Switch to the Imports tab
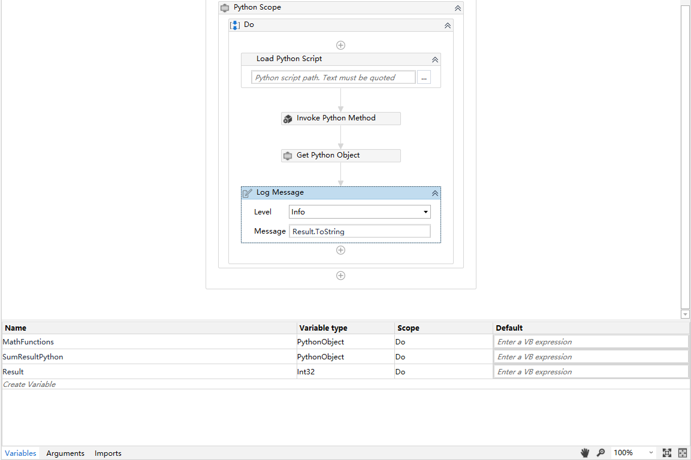The height and width of the screenshot is (460, 691). point(108,453)
